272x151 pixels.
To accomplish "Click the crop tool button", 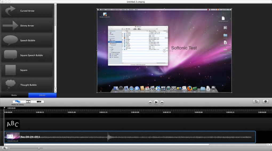I will point(256,102).
